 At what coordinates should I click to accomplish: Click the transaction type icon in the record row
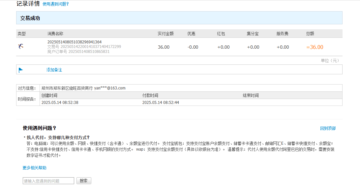click(21, 46)
